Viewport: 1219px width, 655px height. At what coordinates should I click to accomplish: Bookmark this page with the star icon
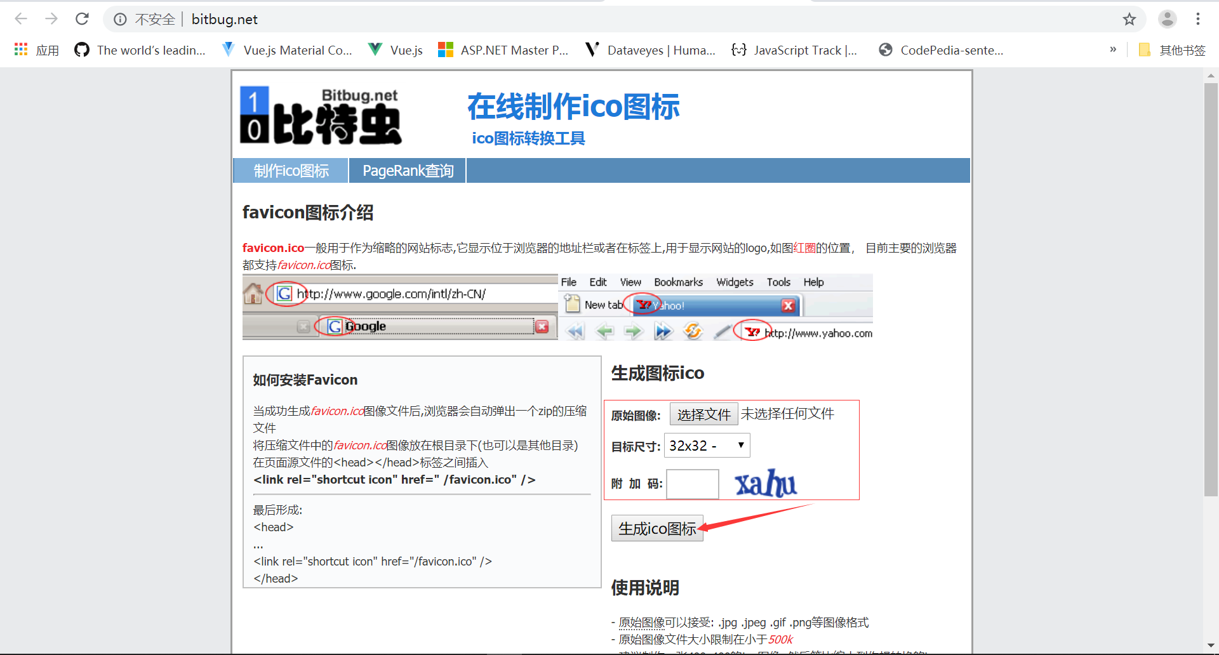point(1129,19)
